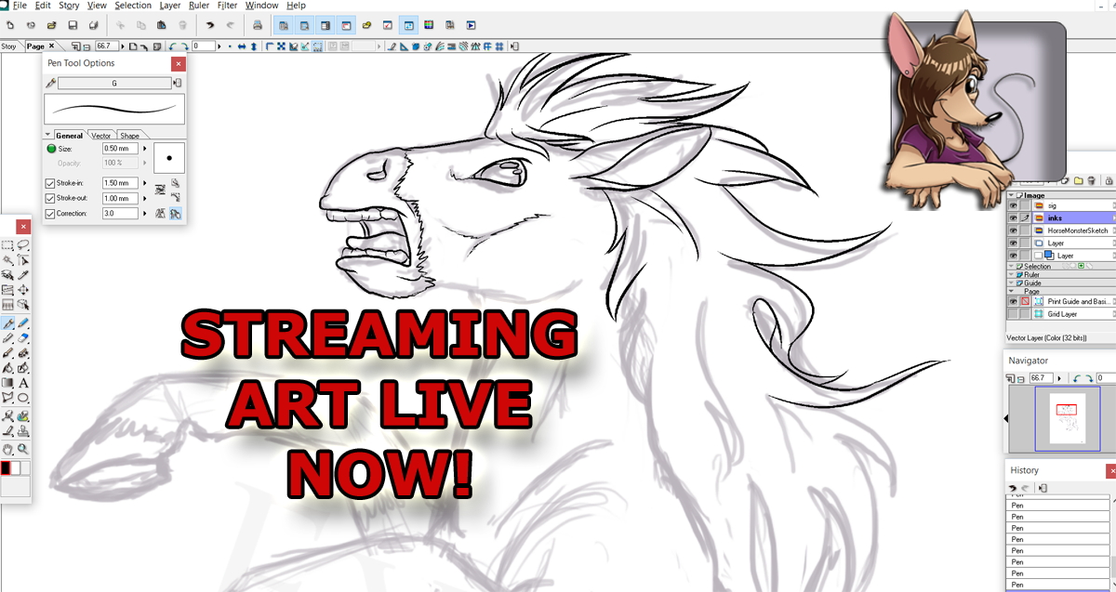Click Navigator zoom value field

point(1042,377)
